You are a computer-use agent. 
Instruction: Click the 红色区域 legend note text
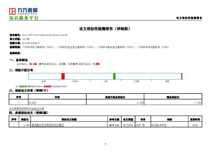tap(47, 86)
